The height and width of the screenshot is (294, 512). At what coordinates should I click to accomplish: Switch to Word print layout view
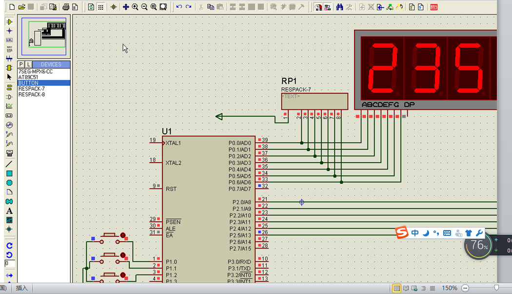click(396, 288)
